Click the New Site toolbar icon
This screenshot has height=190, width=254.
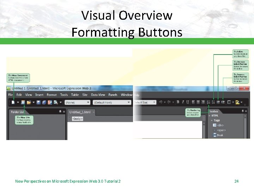tap(23, 102)
